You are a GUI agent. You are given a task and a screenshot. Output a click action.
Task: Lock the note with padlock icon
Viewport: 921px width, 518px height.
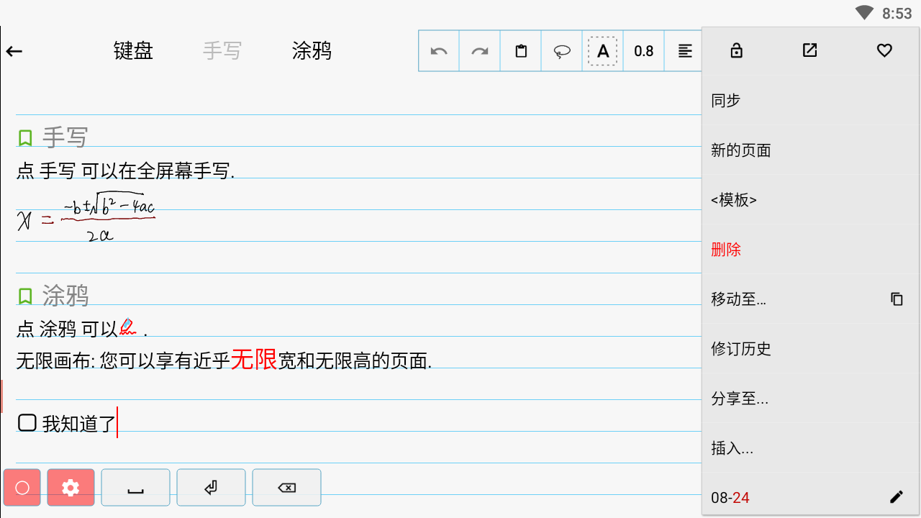pyautogui.click(x=736, y=50)
